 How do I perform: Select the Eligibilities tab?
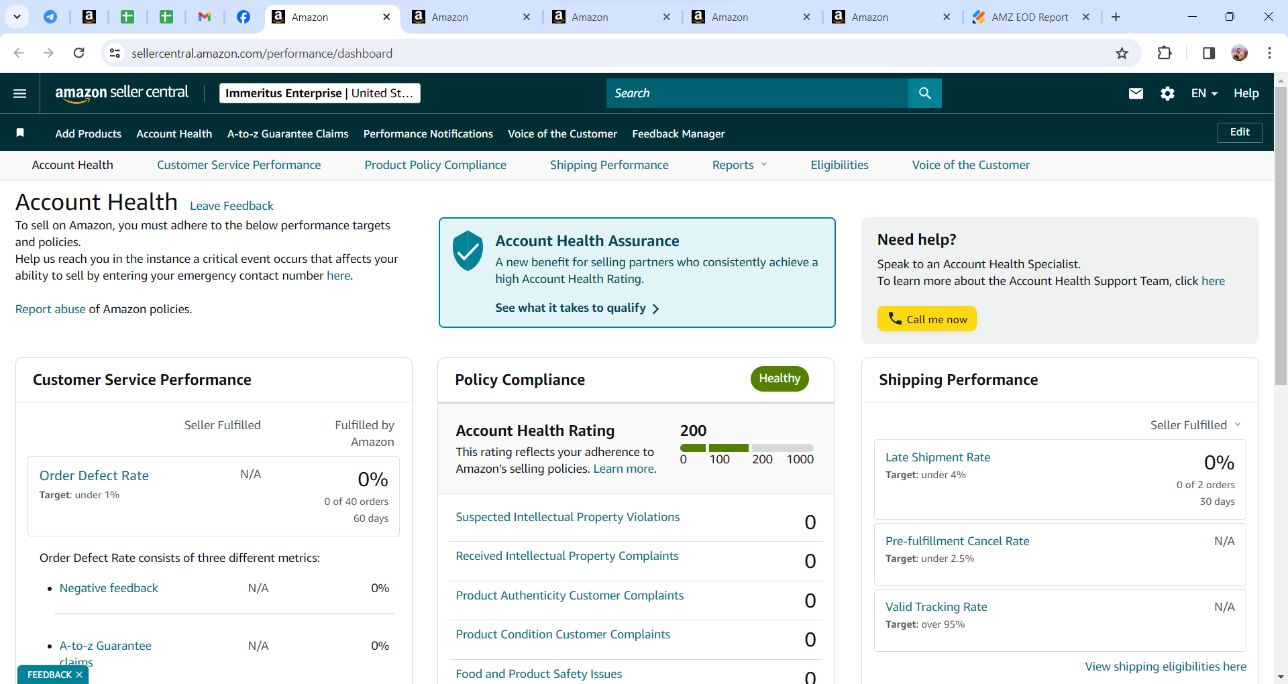(839, 165)
